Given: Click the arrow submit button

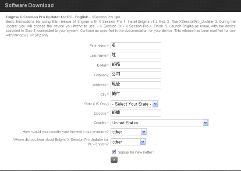Looking at the screenshot, I should tap(114, 160).
